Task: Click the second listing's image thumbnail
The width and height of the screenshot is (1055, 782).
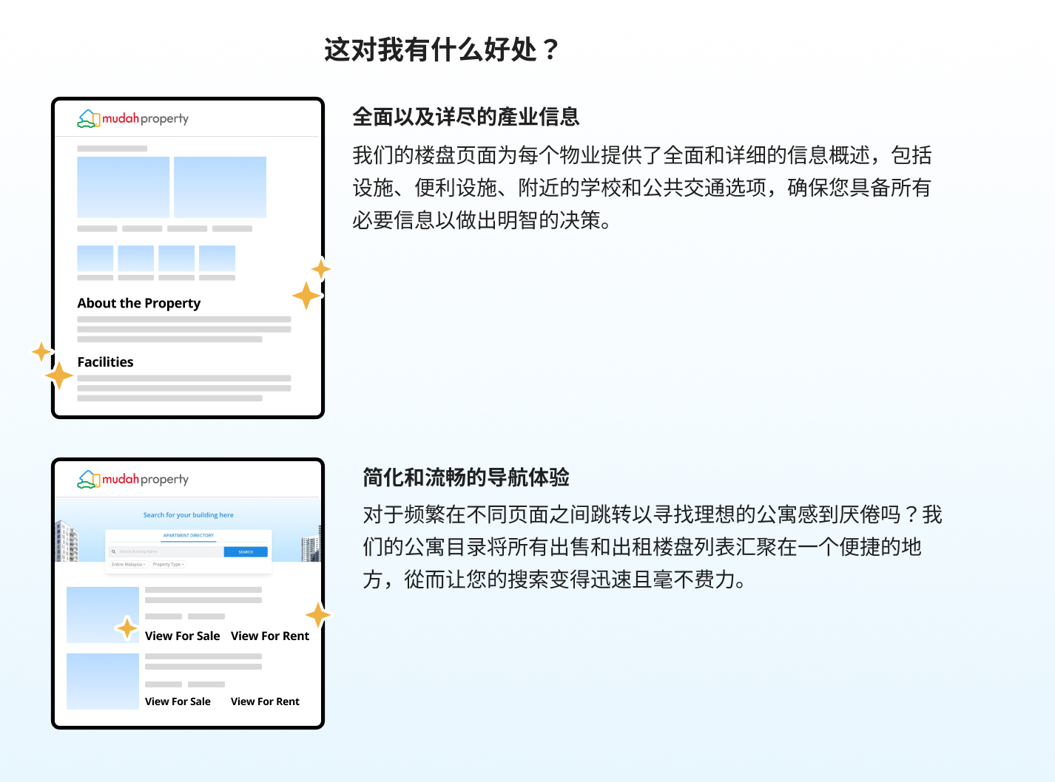Action: [x=103, y=681]
